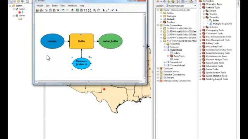The width and height of the screenshot is (248, 139).
Task: Select the Distance parameter oval
Action: pos(81,63)
